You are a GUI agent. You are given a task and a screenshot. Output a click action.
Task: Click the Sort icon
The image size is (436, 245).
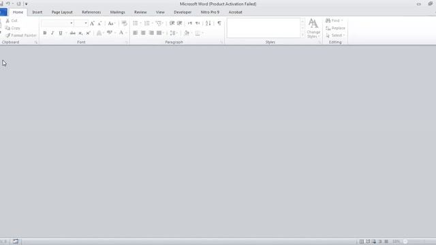[208, 23]
